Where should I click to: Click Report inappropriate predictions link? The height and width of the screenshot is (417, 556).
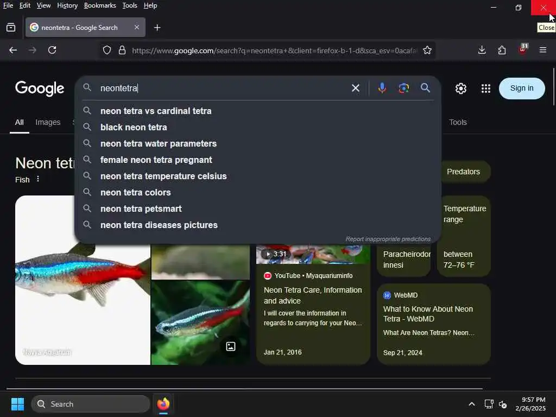(x=388, y=239)
